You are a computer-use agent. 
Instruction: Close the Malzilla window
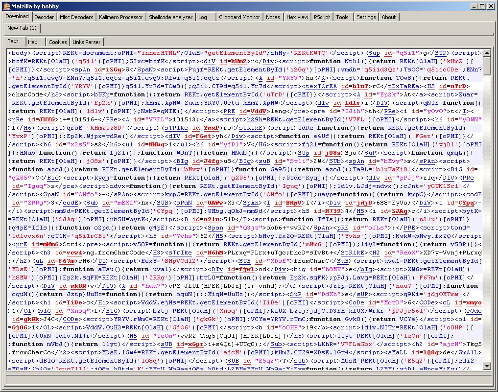(x=490, y=6)
